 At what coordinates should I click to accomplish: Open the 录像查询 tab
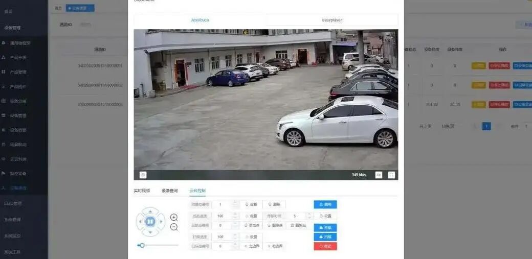tap(170, 191)
